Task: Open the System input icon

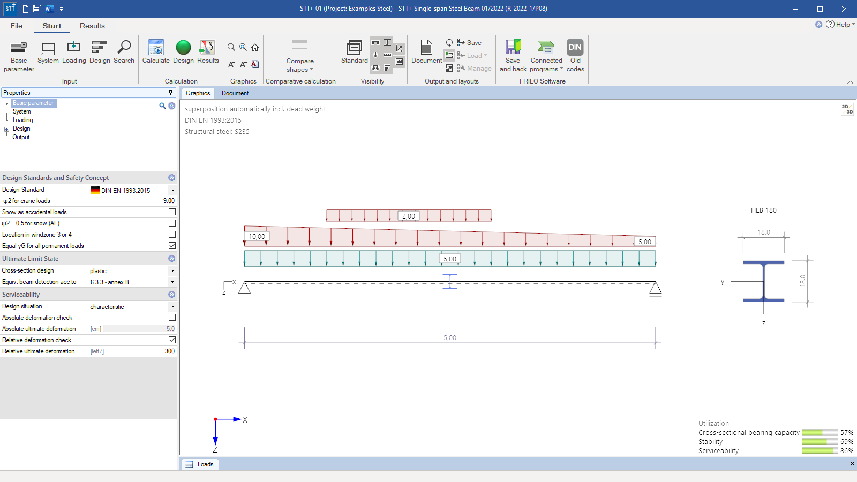Action: (48, 52)
